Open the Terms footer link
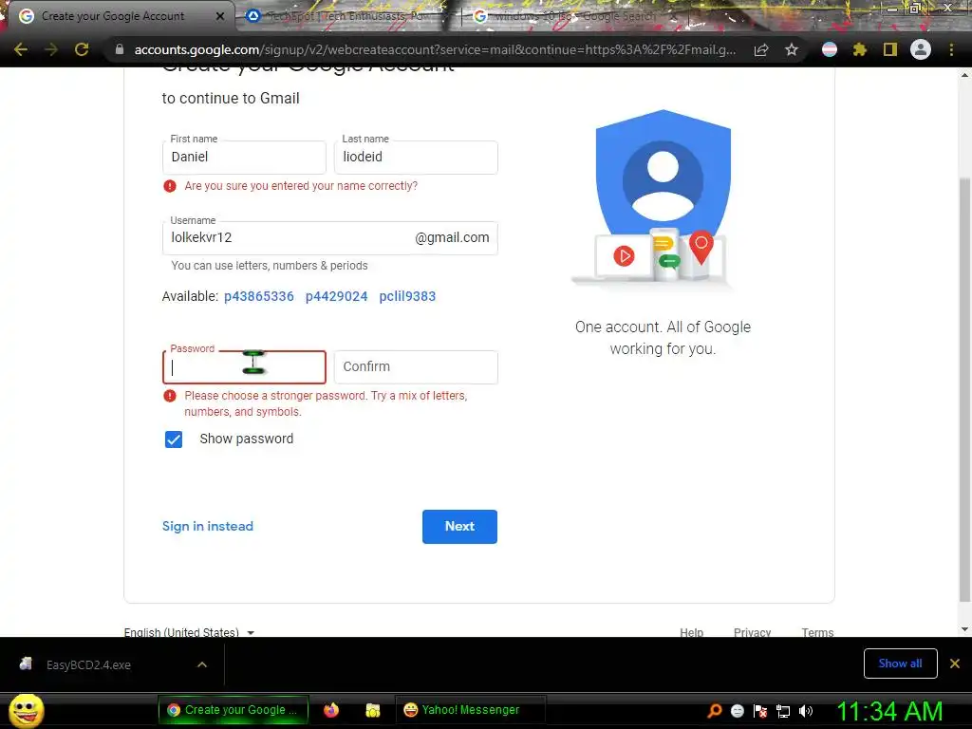The image size is (972, 729). click(817, 632)
